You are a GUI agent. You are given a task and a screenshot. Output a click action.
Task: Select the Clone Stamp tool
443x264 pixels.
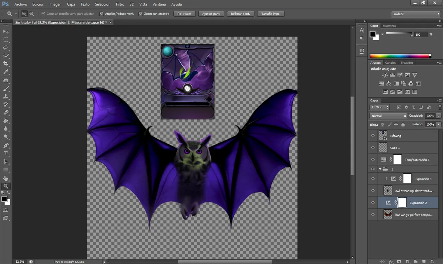6,97
